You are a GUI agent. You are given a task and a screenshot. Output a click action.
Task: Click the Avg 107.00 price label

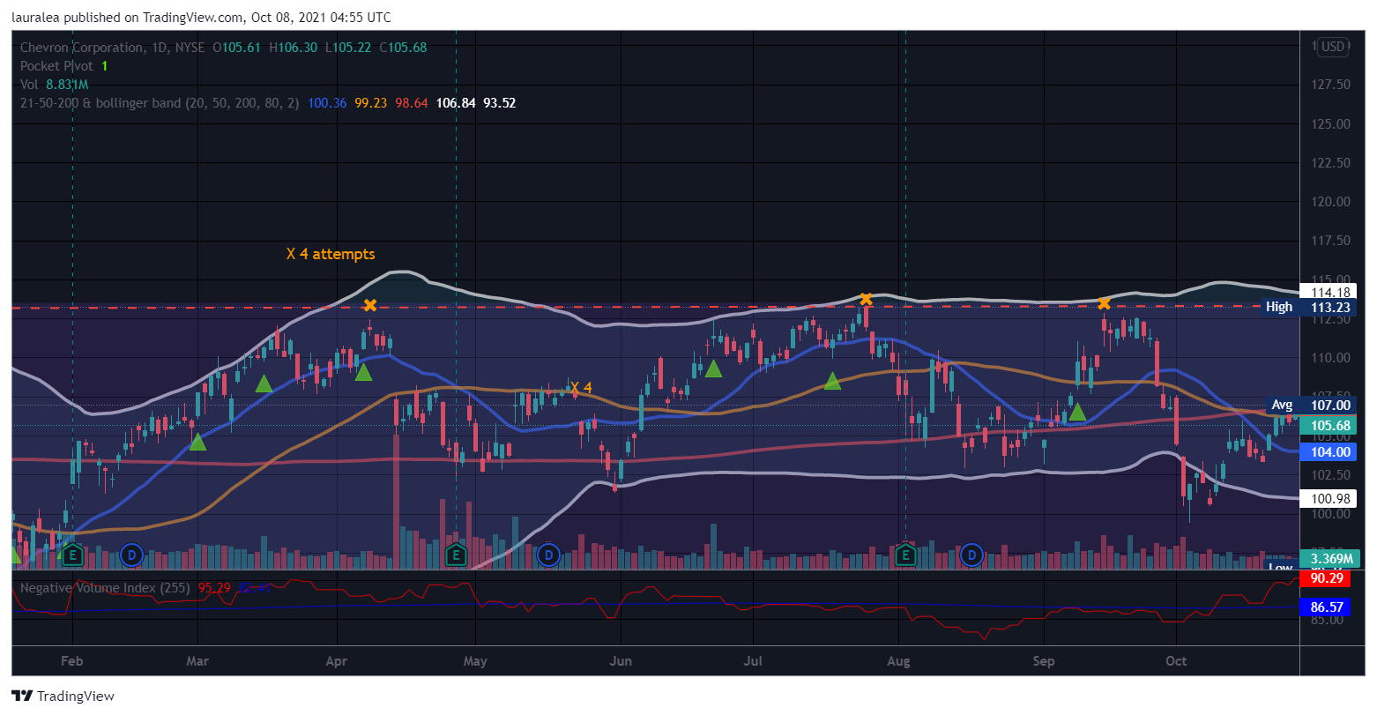(x=1309, y=405)
